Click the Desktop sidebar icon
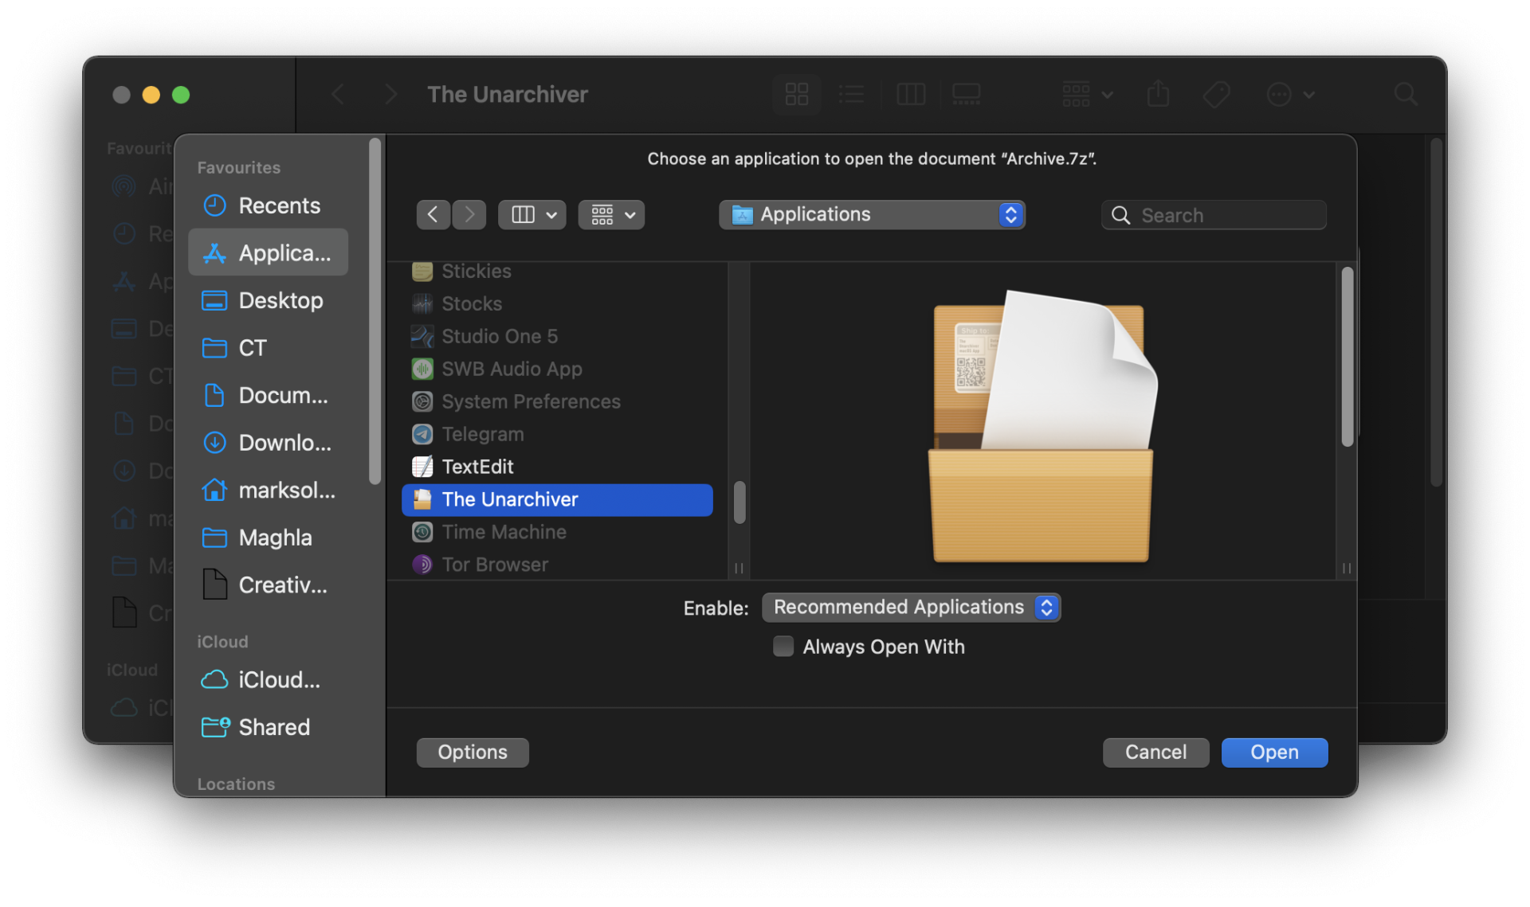 [214, 300]
